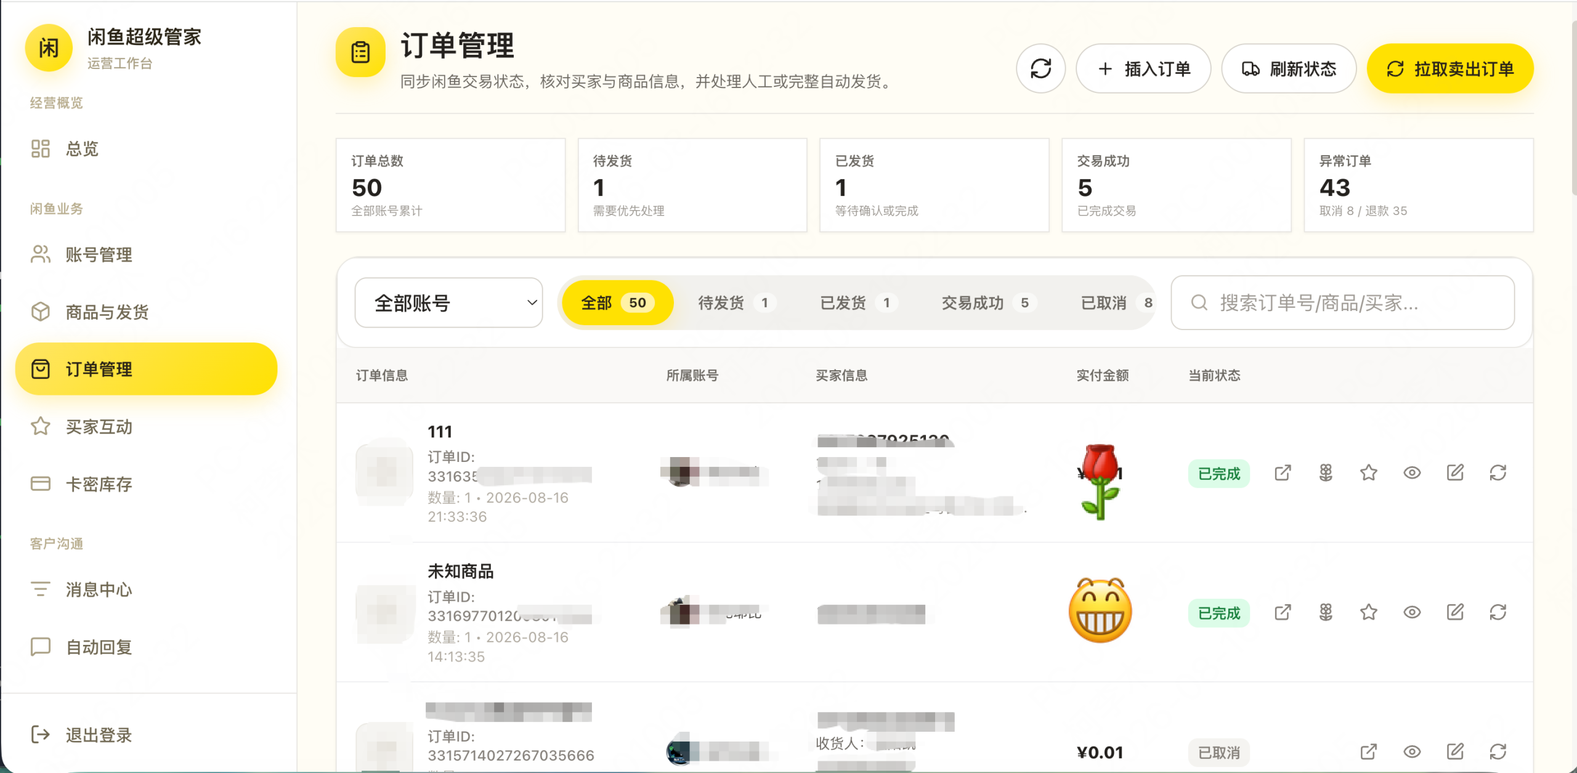
Task: Refresh the ¥0.01 cancelled order row
Action: point(1498,752)
